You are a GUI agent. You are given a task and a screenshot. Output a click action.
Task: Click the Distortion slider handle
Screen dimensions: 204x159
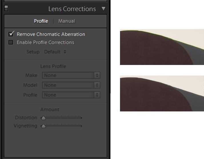point(43,118)
